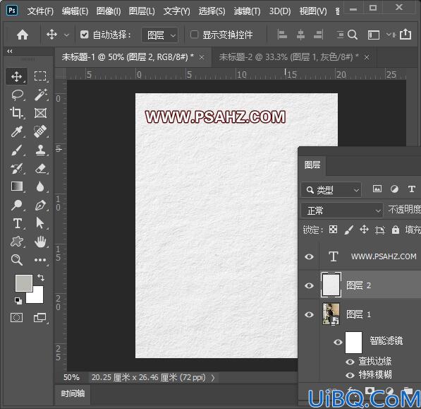Swap foreground and background colors

pos(41,277)
